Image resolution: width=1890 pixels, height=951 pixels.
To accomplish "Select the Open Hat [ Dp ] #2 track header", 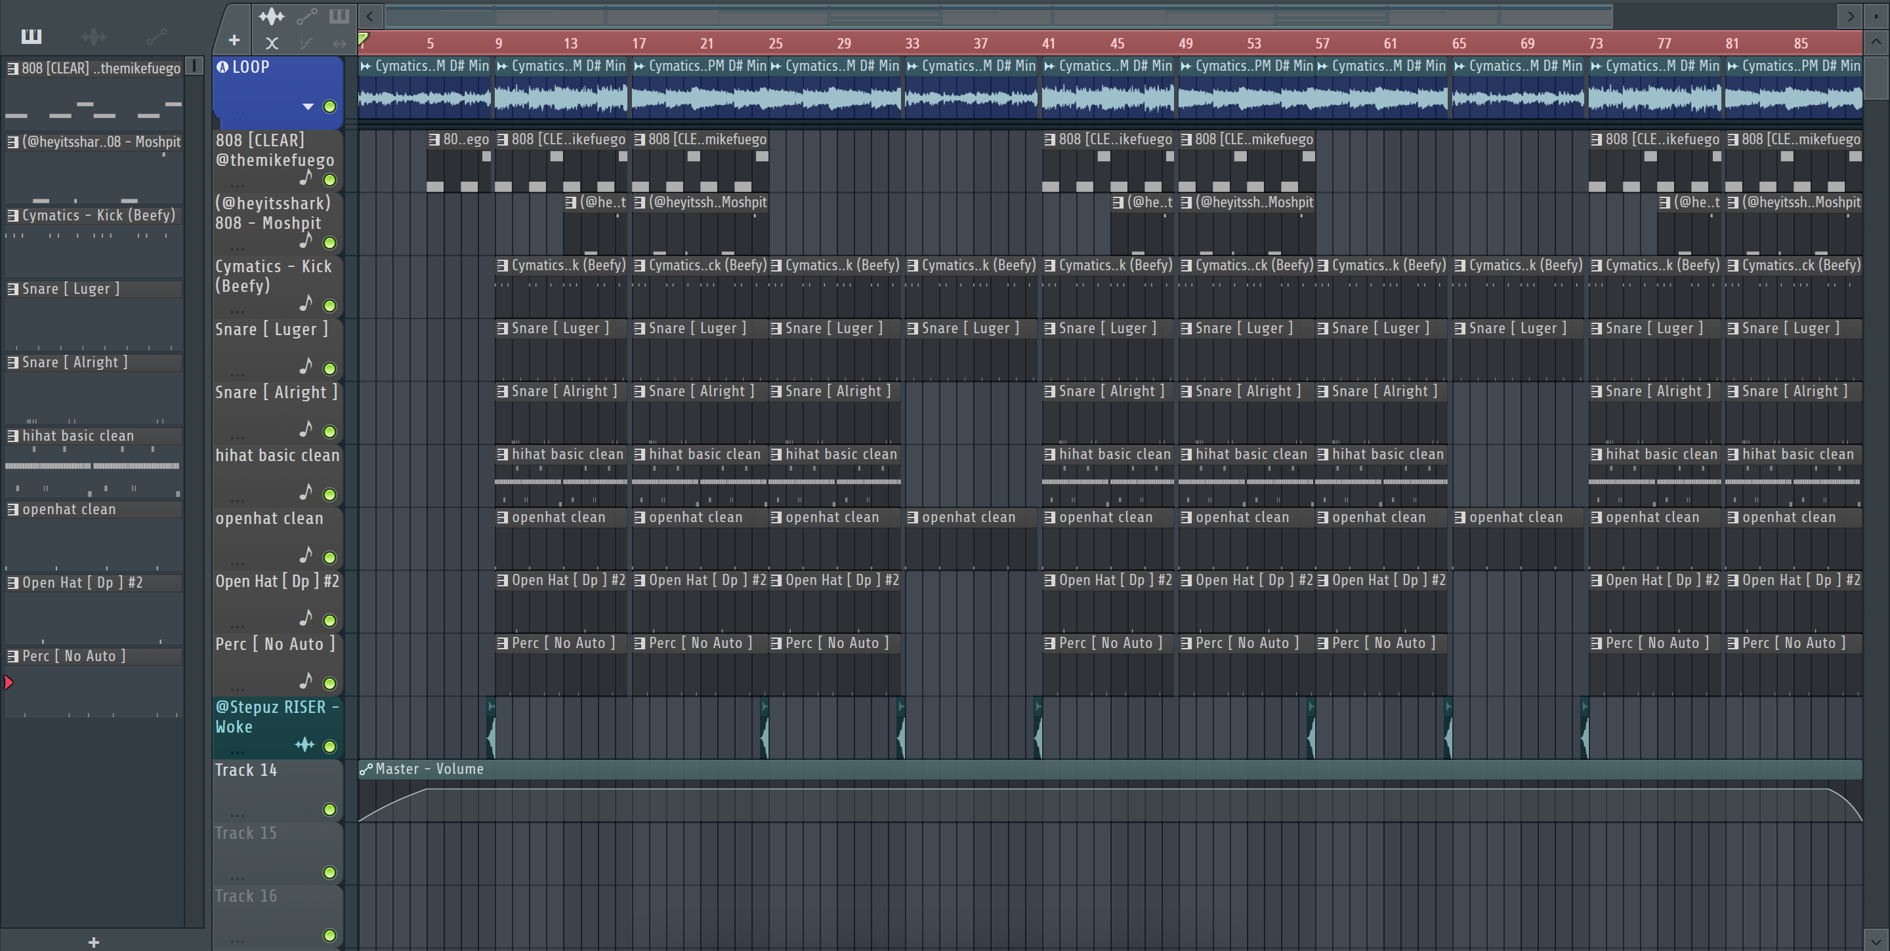I will click(278, 601).
